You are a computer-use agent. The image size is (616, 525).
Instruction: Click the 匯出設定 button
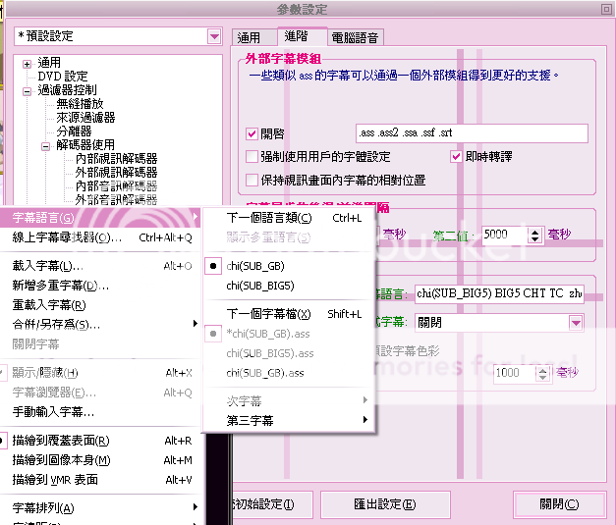pos(383,504)
